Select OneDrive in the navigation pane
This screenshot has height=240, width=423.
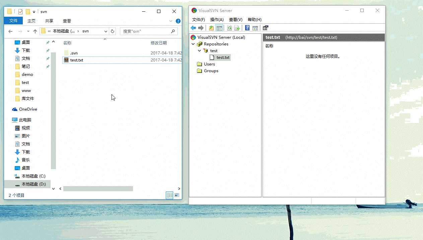coord(28,109)
